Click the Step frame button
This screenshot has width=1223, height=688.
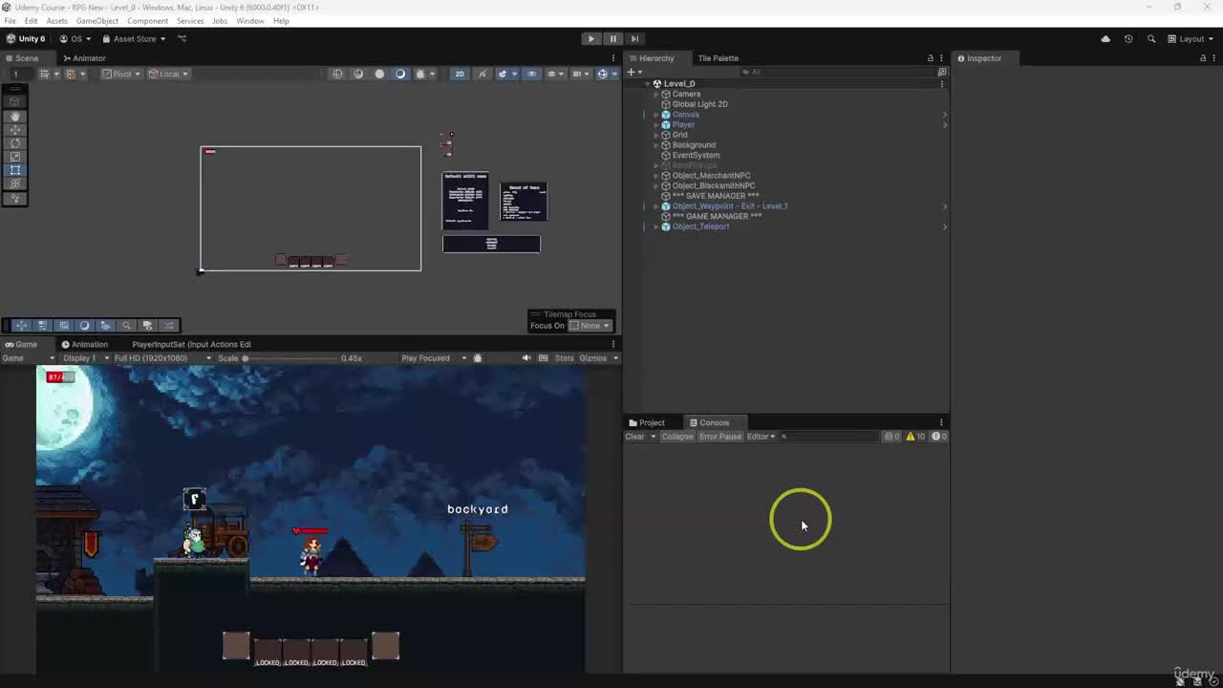tap(634, 39)
